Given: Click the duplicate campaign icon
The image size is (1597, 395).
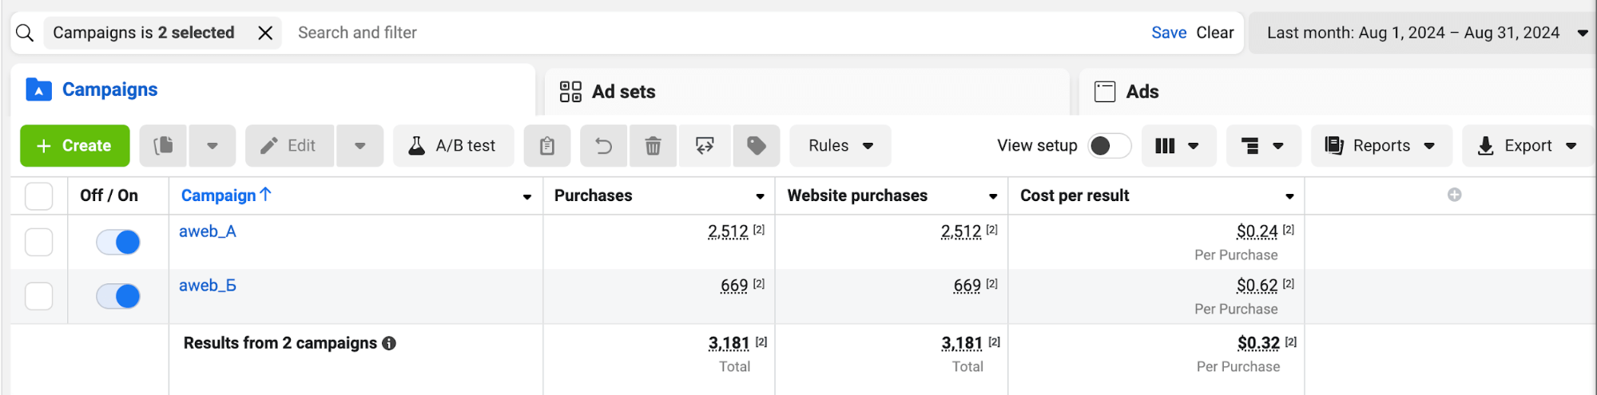Looking at the screenshot, I should click(163, 145).
